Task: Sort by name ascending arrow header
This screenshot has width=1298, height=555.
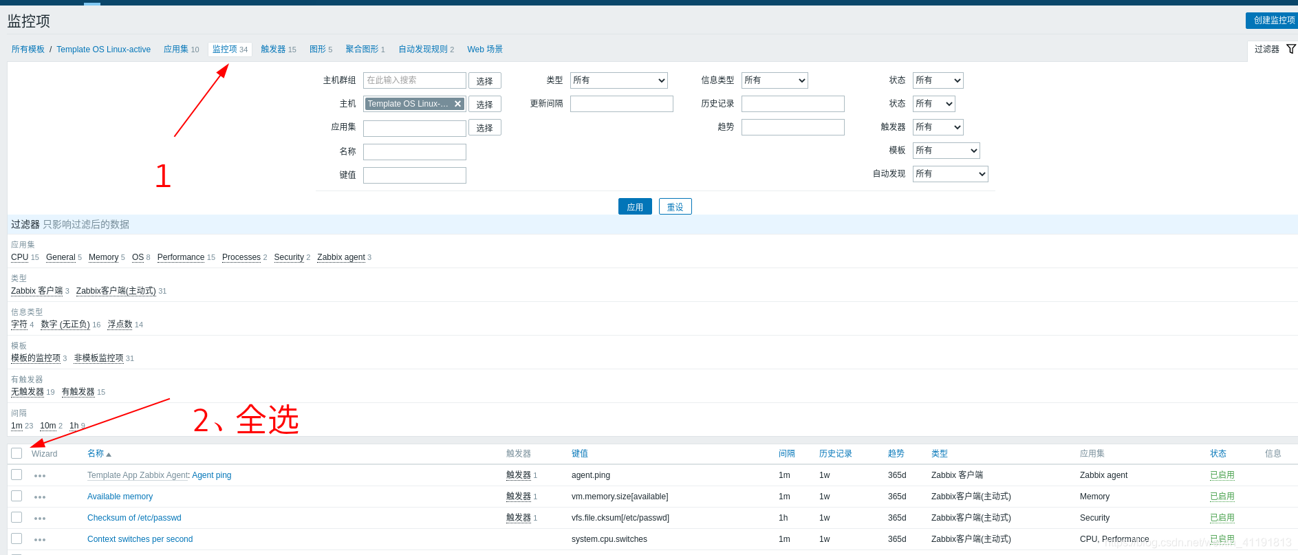Action: pos(99,454)
